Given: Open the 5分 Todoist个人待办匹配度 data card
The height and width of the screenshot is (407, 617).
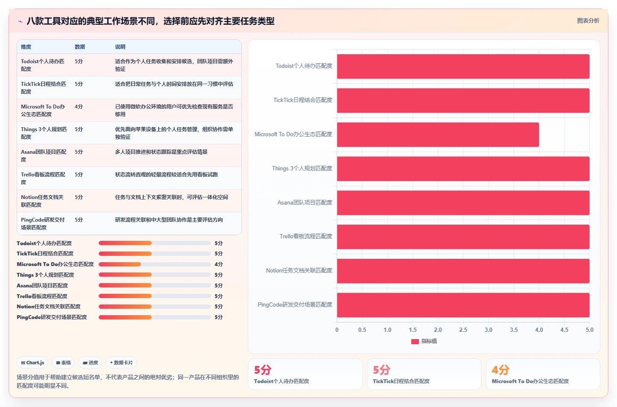Looking at the screenshot, I should (x=305, y=374).
